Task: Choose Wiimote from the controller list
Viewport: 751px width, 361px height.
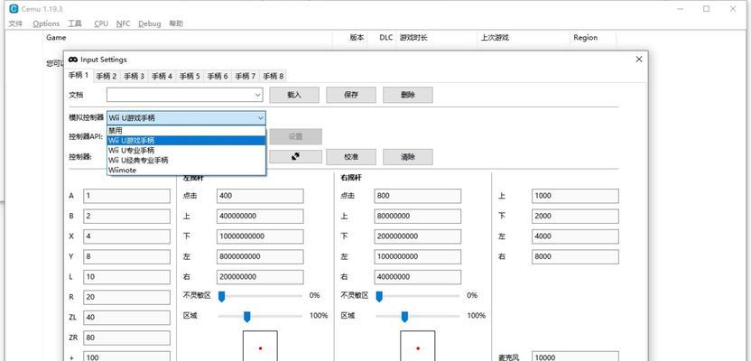Action: click(186, 170)
